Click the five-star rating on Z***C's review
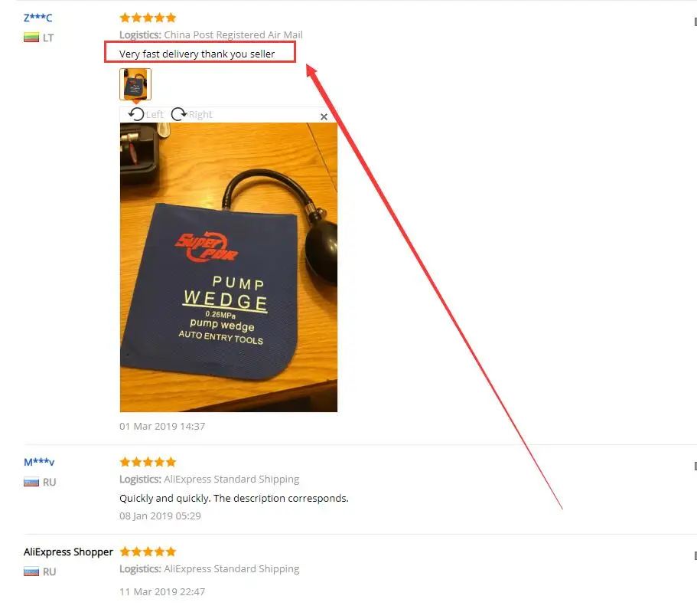Screen dimensions: 697x609 (148, 18)
